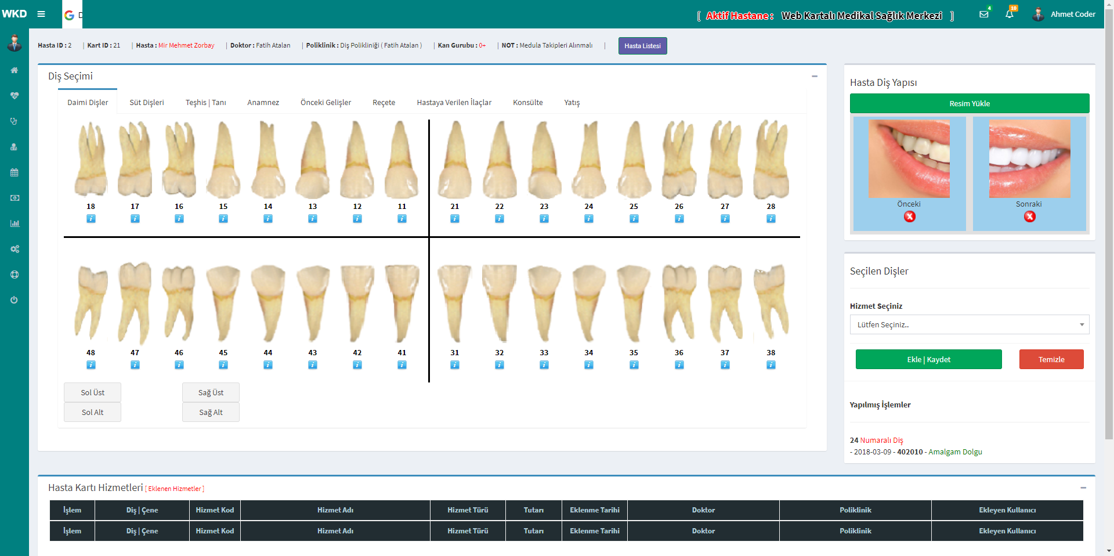The image size is (1114, 556).
Task: Open the calendar icon in sidebar
Action: [x=15, y=172]
